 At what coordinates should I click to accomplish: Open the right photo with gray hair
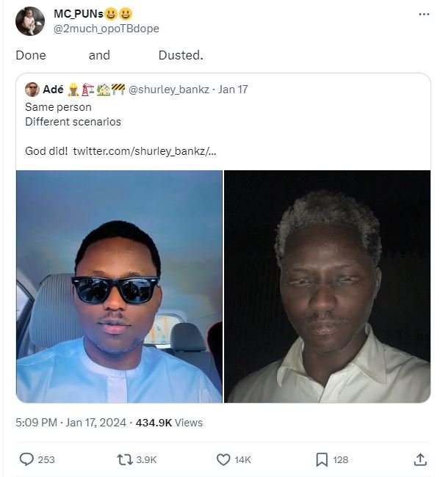click(327, 286)
